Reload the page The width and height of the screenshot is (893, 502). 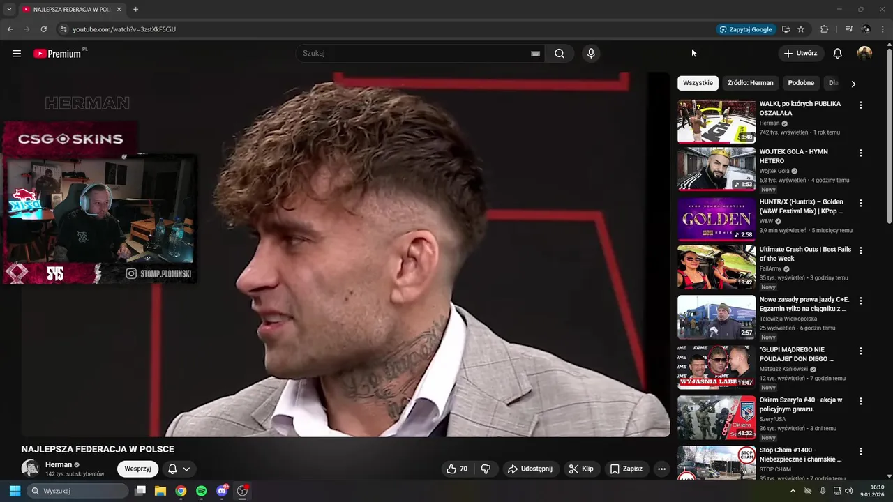tap(43, 29)
